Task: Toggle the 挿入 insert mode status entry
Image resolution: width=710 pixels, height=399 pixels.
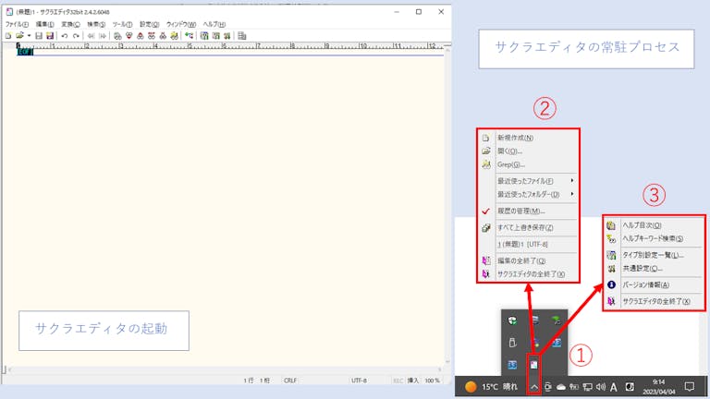Action: (x=413, y=381)
